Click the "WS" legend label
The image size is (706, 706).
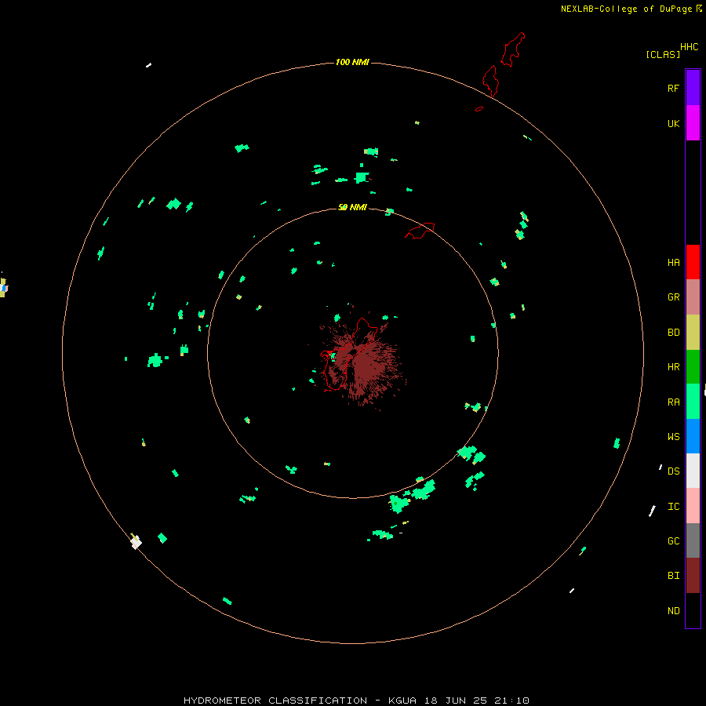point(673,437)
